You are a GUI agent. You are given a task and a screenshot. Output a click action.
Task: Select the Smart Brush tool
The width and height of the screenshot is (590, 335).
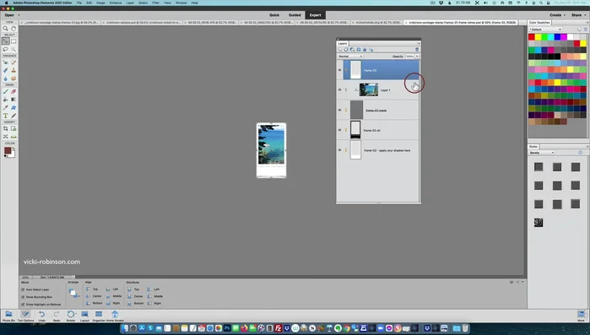point(6,70)
